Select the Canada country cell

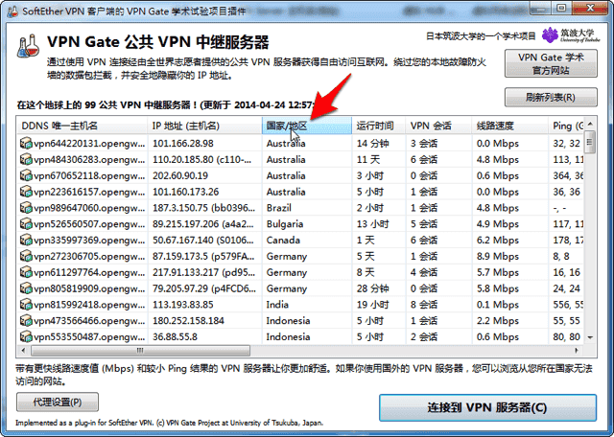click(x=283, y=240)
